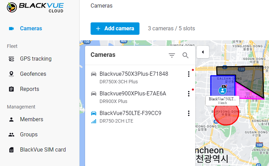
Task: Click the Add camera button
Action: point(115,29)
